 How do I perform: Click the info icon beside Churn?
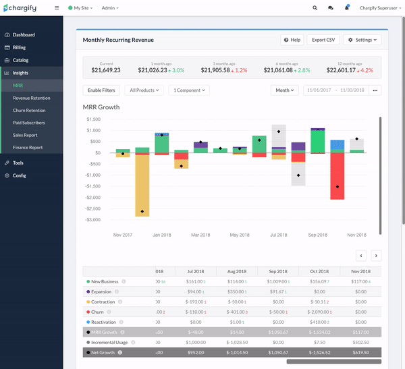[109, 312]
